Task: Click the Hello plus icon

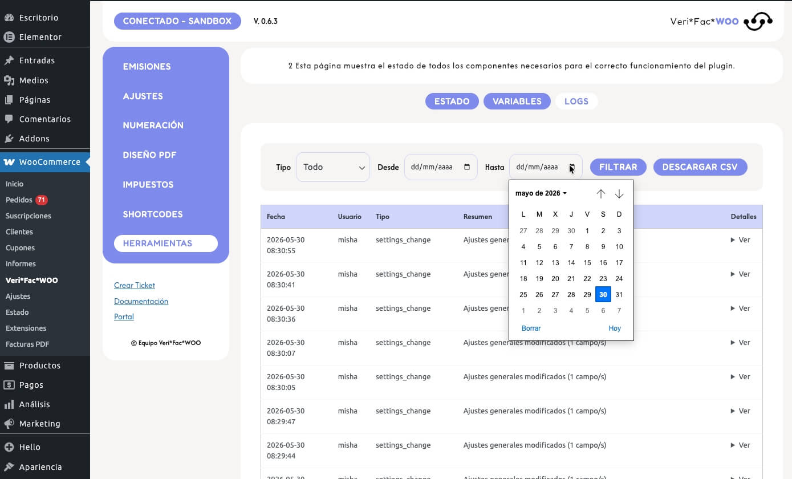Action: [x=9, y=447]
